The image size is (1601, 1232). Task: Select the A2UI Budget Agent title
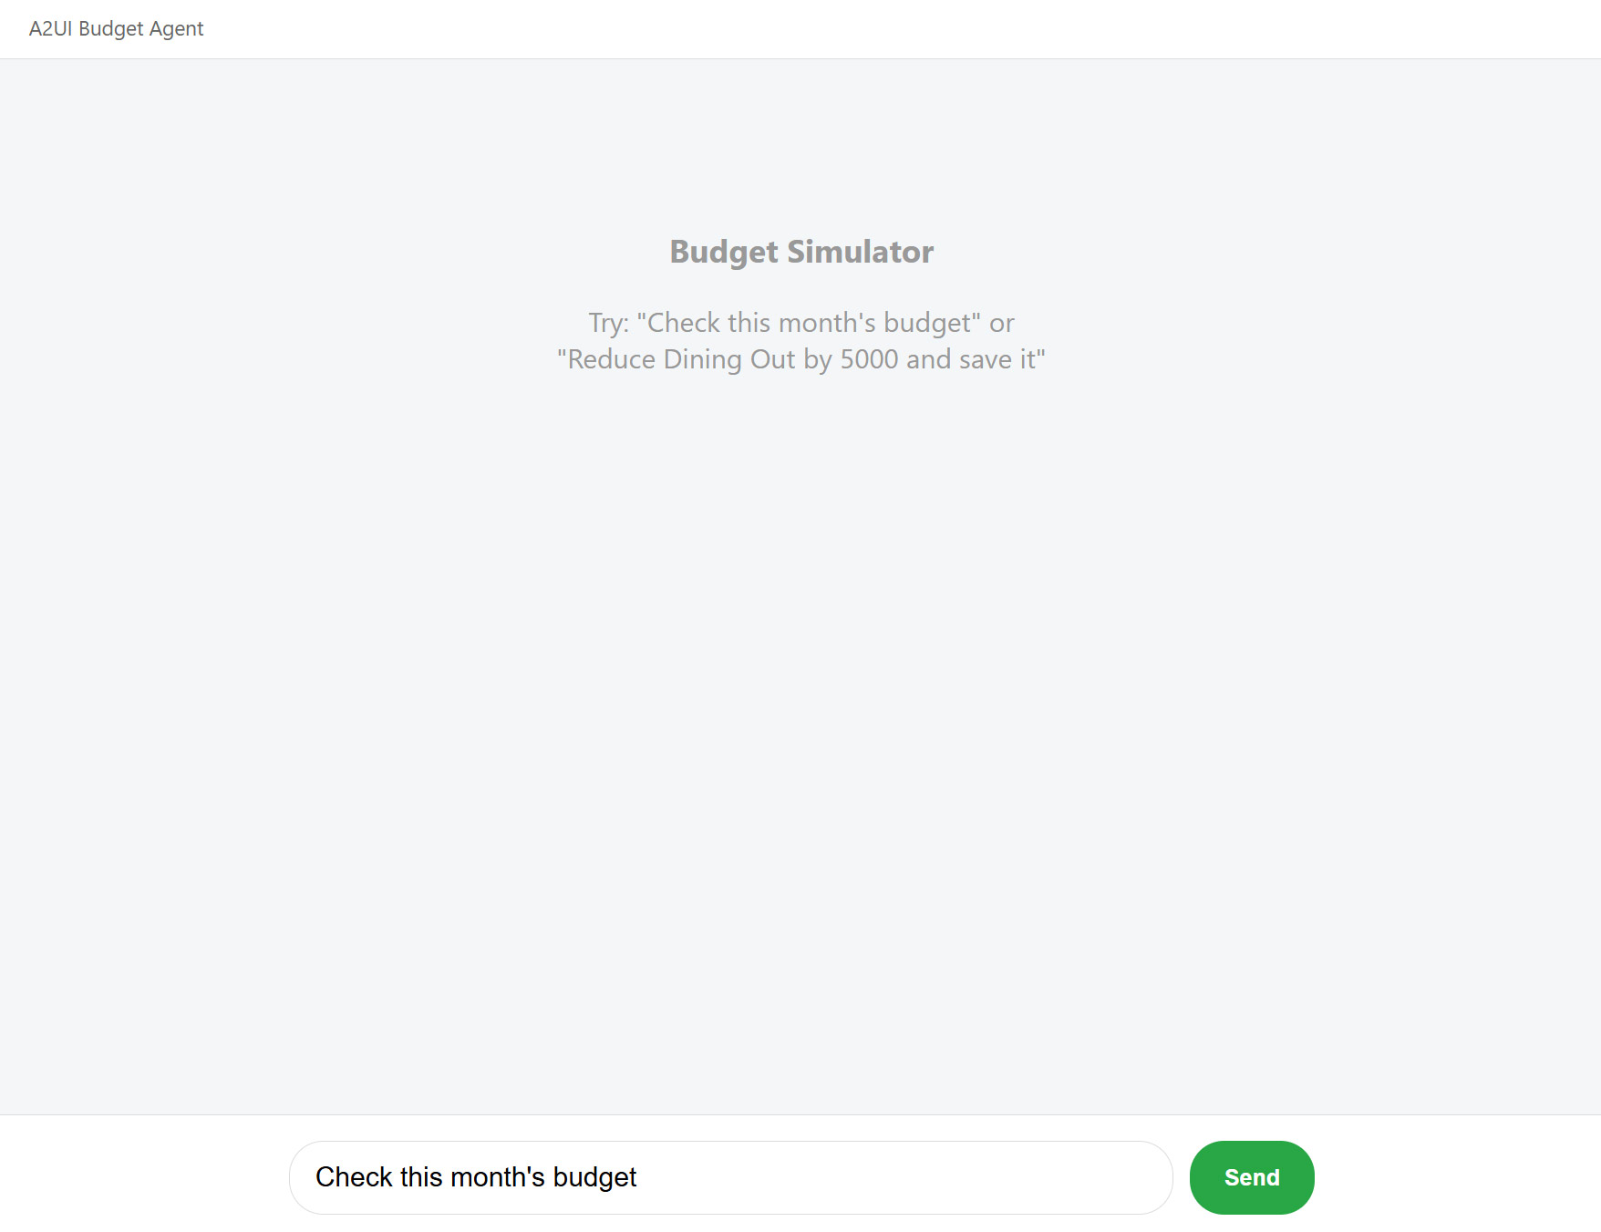point(116,29)
